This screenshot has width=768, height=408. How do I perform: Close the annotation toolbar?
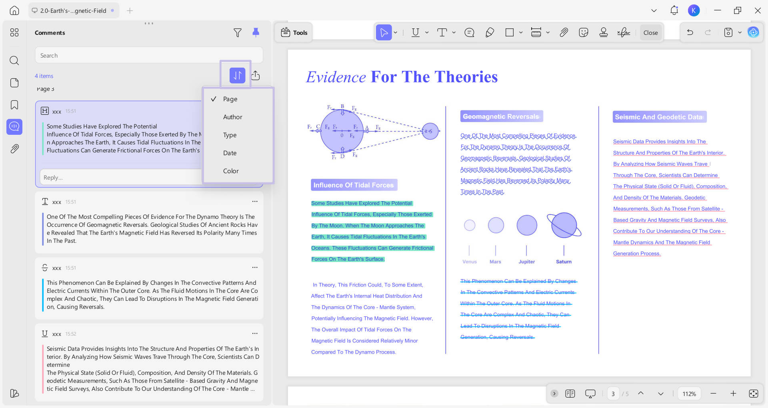coord(650,33)
